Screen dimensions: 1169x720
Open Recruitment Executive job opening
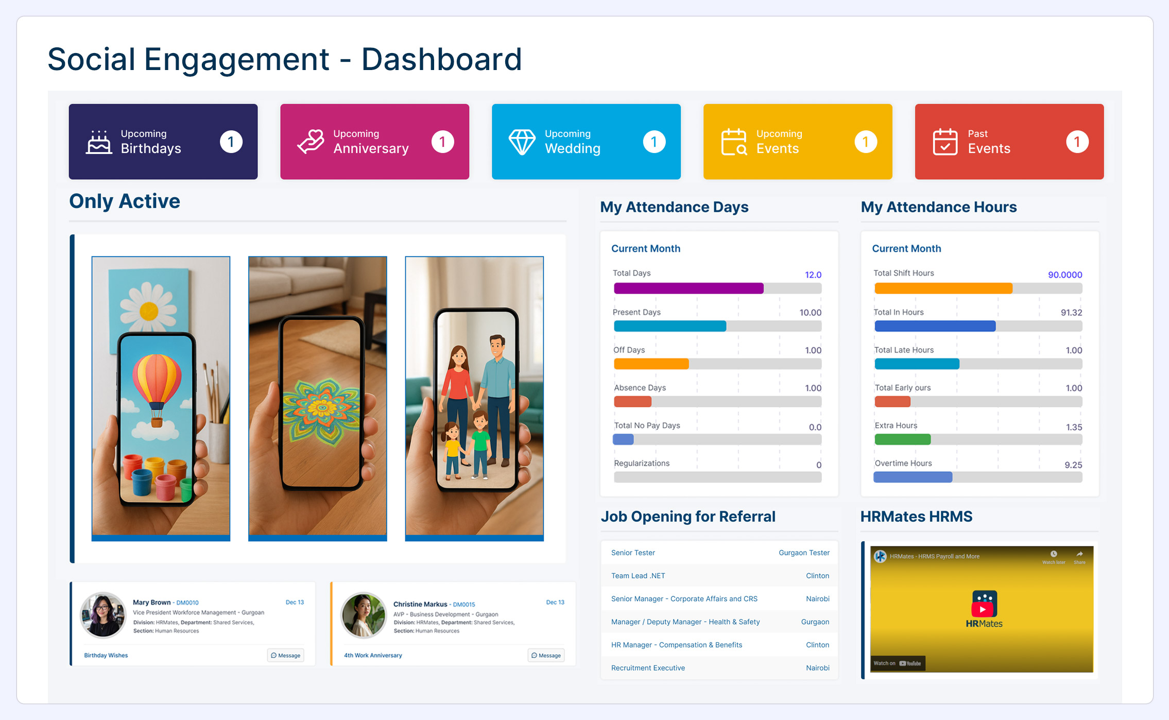click(648, 668)
